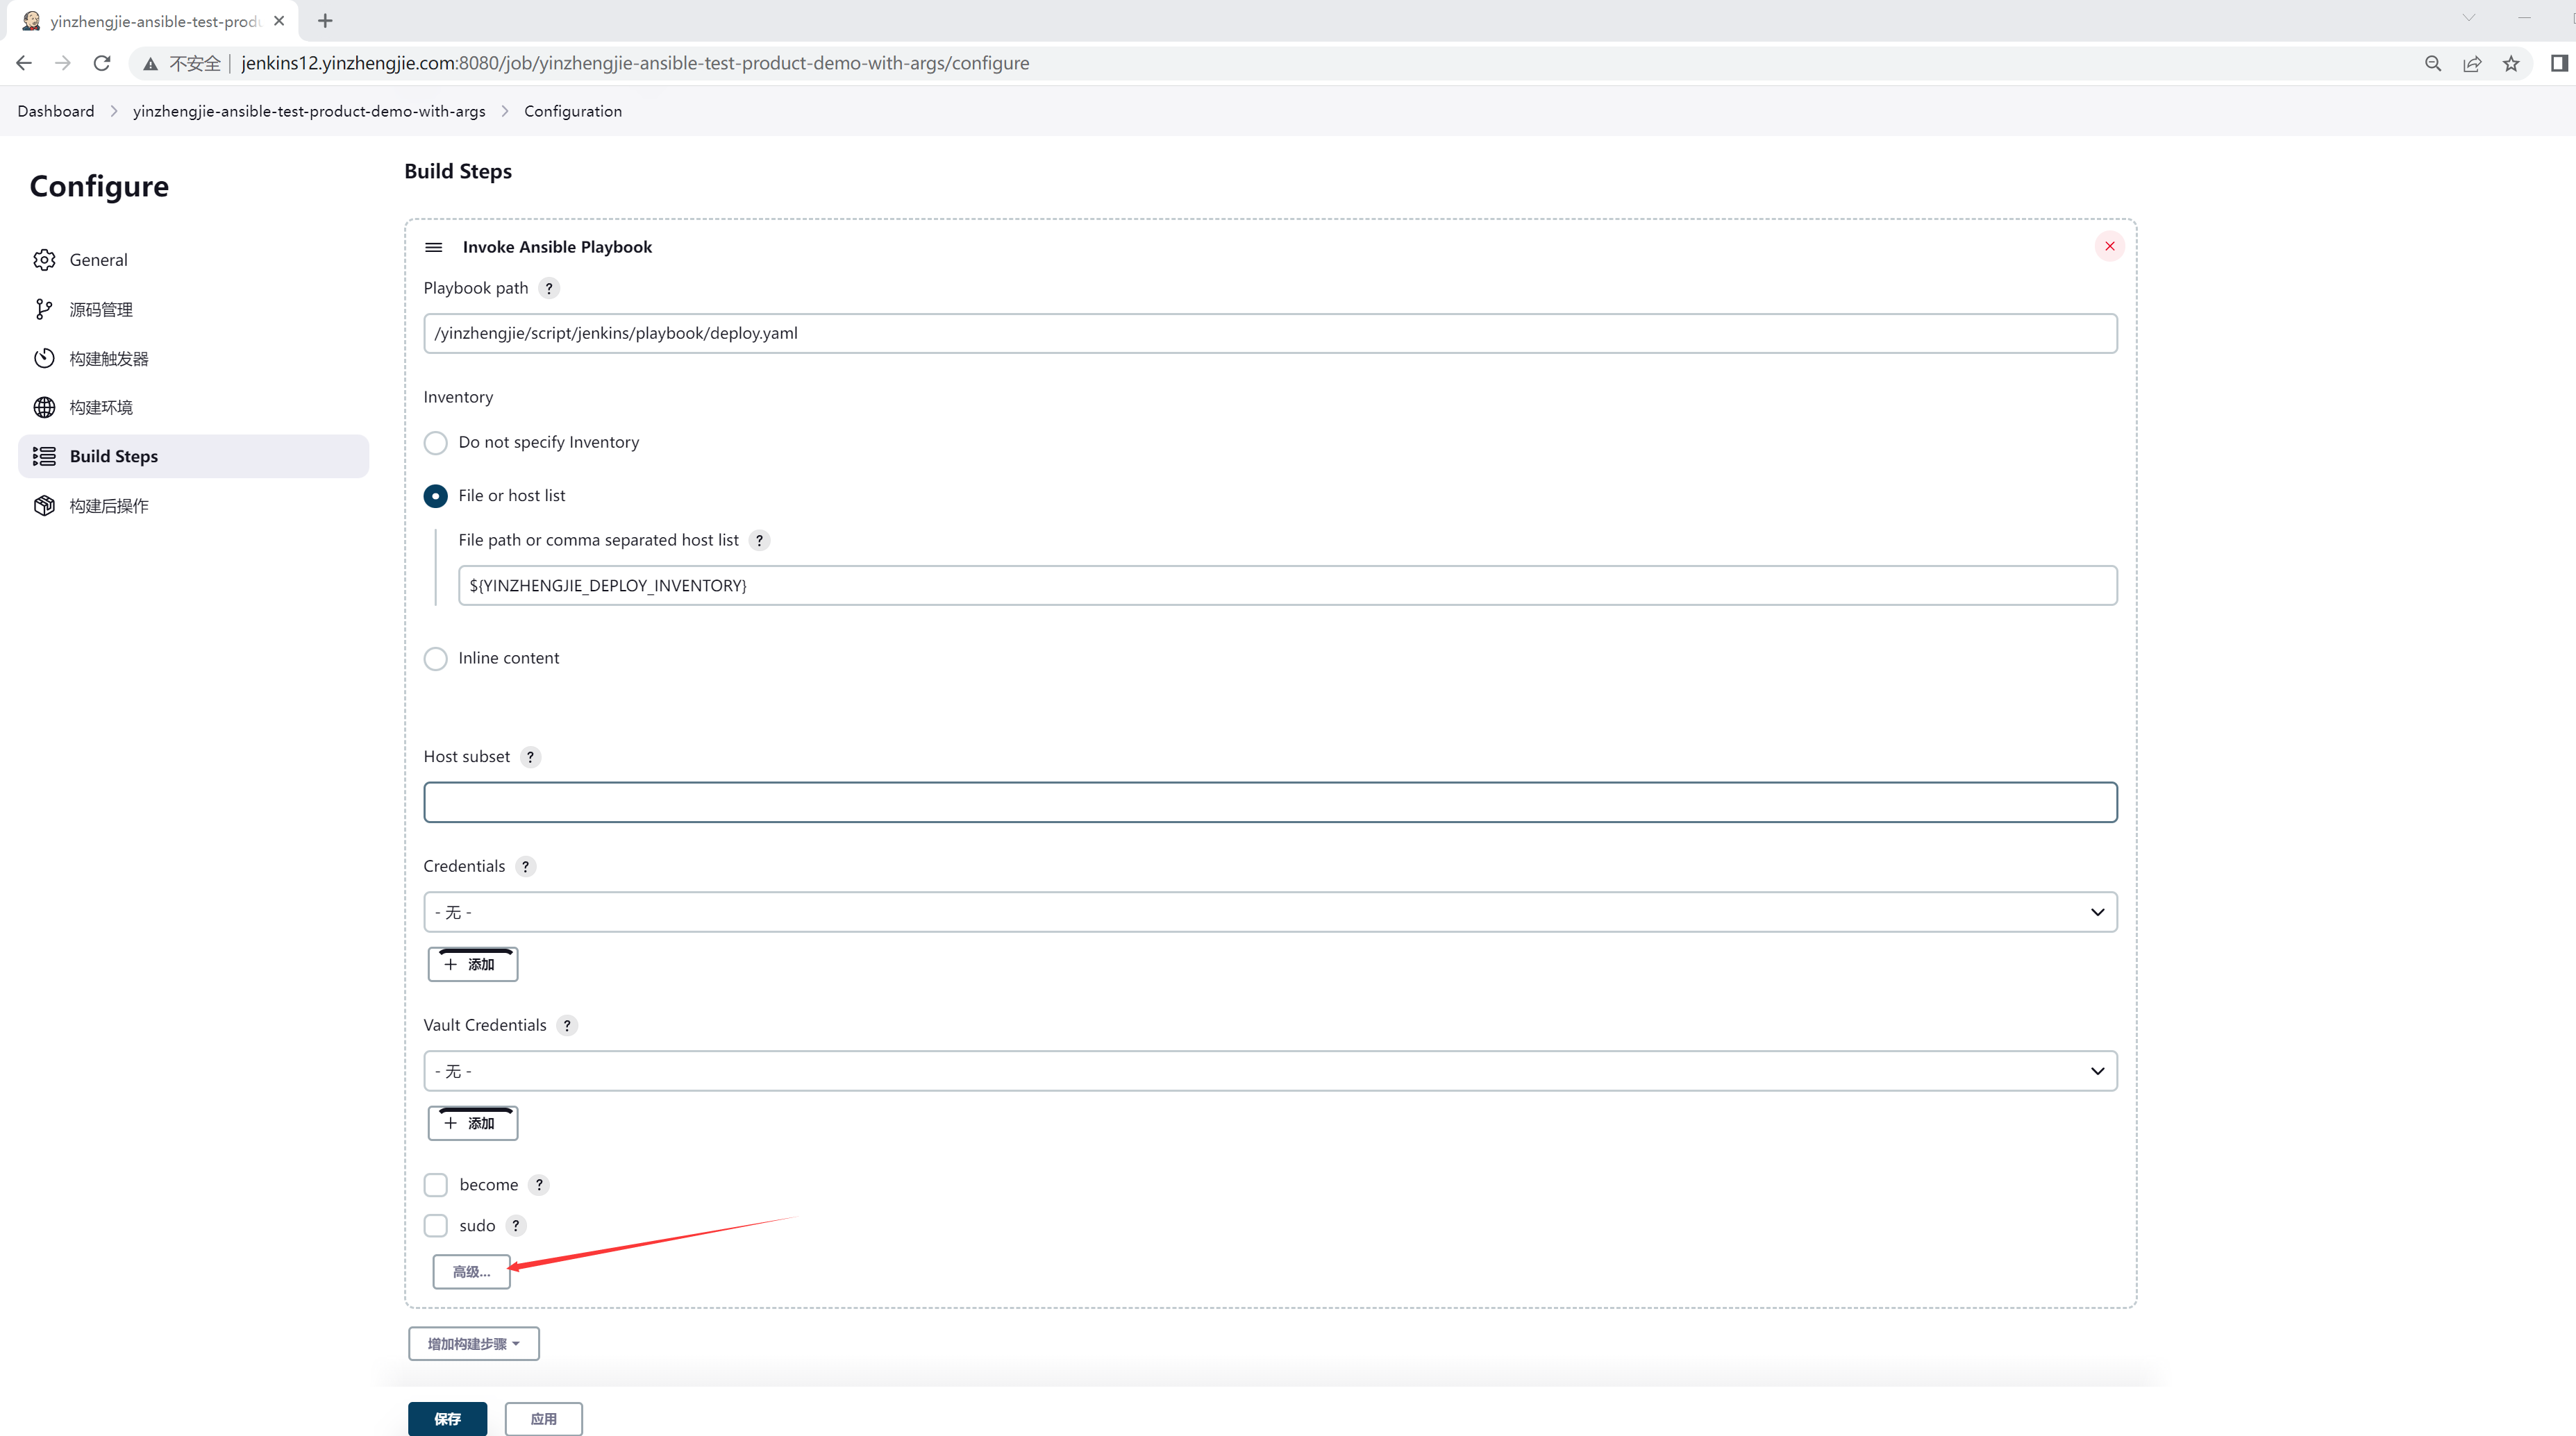Click the Playbook path help icon
The image size is (2576, 1436).
pyautogui.click(x=549, y=288)
